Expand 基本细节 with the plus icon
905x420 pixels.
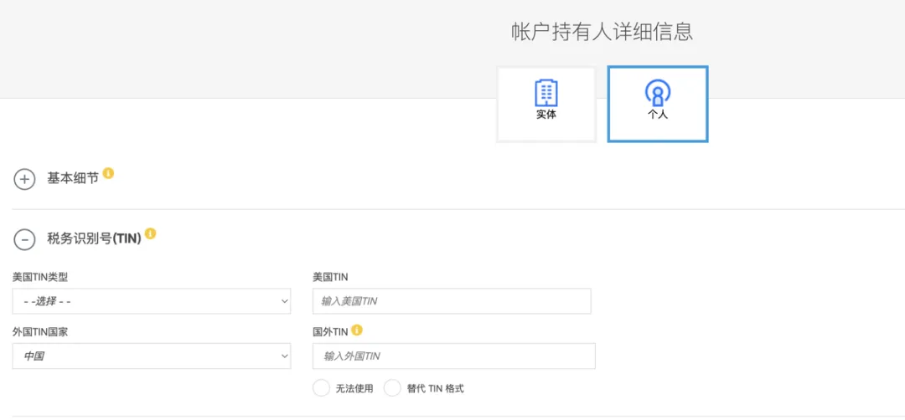24,179
